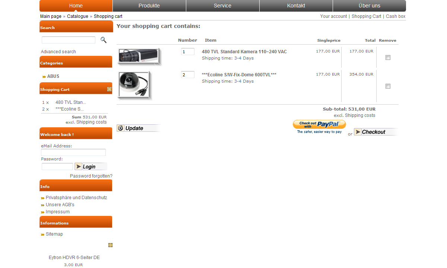Screen dimensions: 447x268
Task: Focus the eMail Address input field
Action: (73, 152)
